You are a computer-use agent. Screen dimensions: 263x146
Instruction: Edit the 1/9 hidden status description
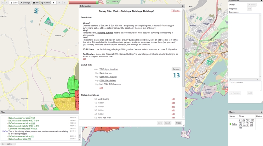tap(173, 103)
